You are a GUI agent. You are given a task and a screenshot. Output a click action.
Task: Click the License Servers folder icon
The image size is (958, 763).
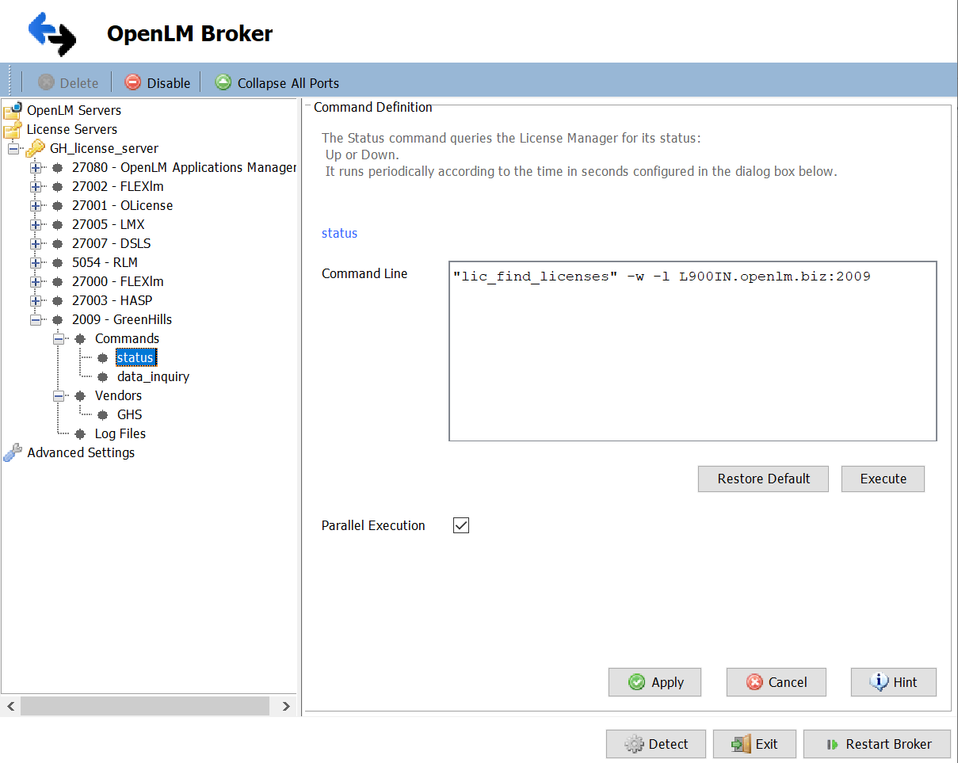14,128
